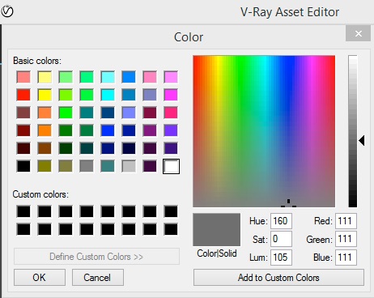Select the pure green swatch in third row
374x298 pixels.
tap(66, 113)
